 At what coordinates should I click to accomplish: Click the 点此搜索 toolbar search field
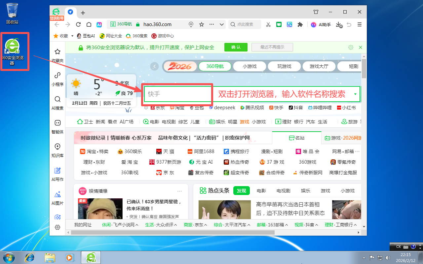[245, 24]
